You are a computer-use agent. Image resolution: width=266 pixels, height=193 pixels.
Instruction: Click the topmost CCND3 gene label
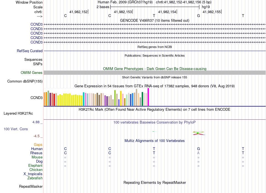[36, 24]
